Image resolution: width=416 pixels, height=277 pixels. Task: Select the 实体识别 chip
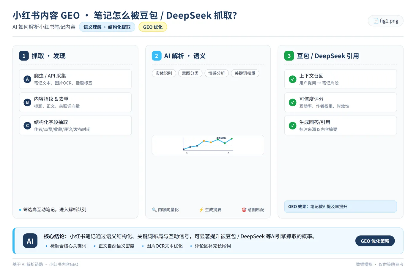point(164,73)
